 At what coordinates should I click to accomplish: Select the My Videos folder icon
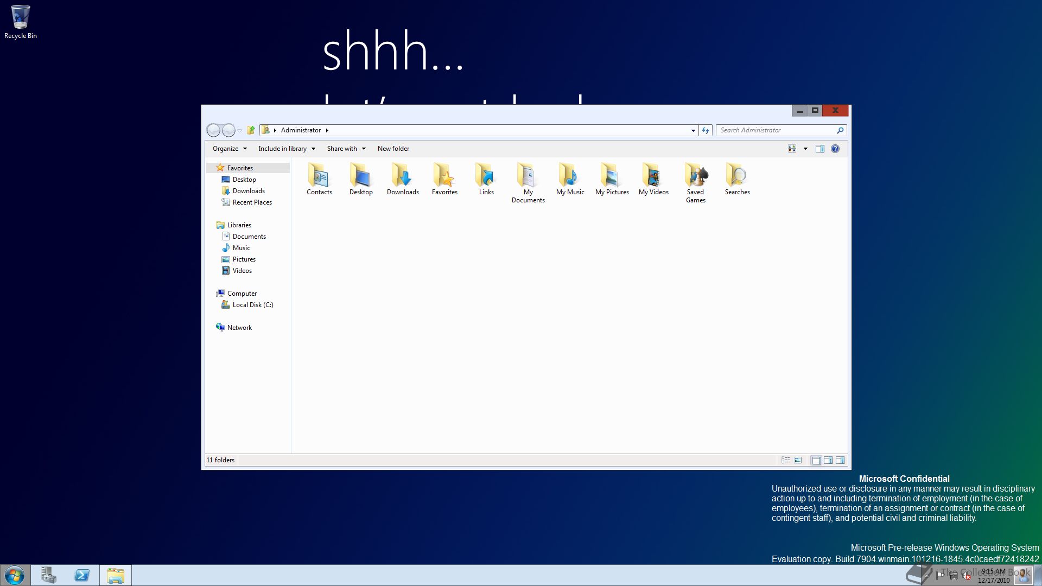tap(653, 179)
